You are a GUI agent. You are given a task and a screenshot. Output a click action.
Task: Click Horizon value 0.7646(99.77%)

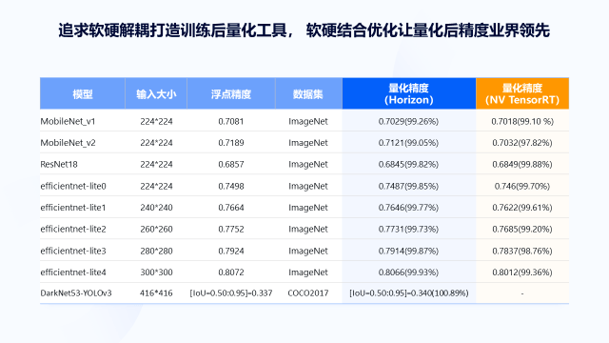click(408, 208)
